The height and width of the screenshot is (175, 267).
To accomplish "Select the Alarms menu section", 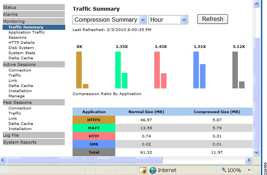I will (34, 14).
